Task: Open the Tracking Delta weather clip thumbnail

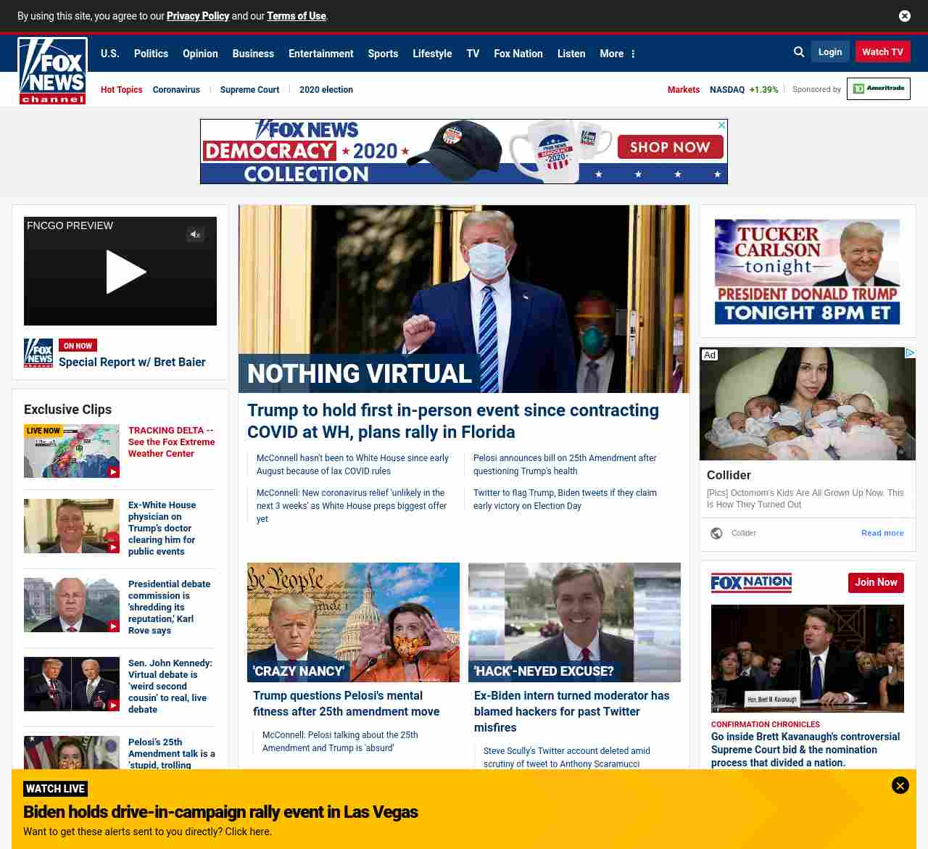Action: point(72,451)
